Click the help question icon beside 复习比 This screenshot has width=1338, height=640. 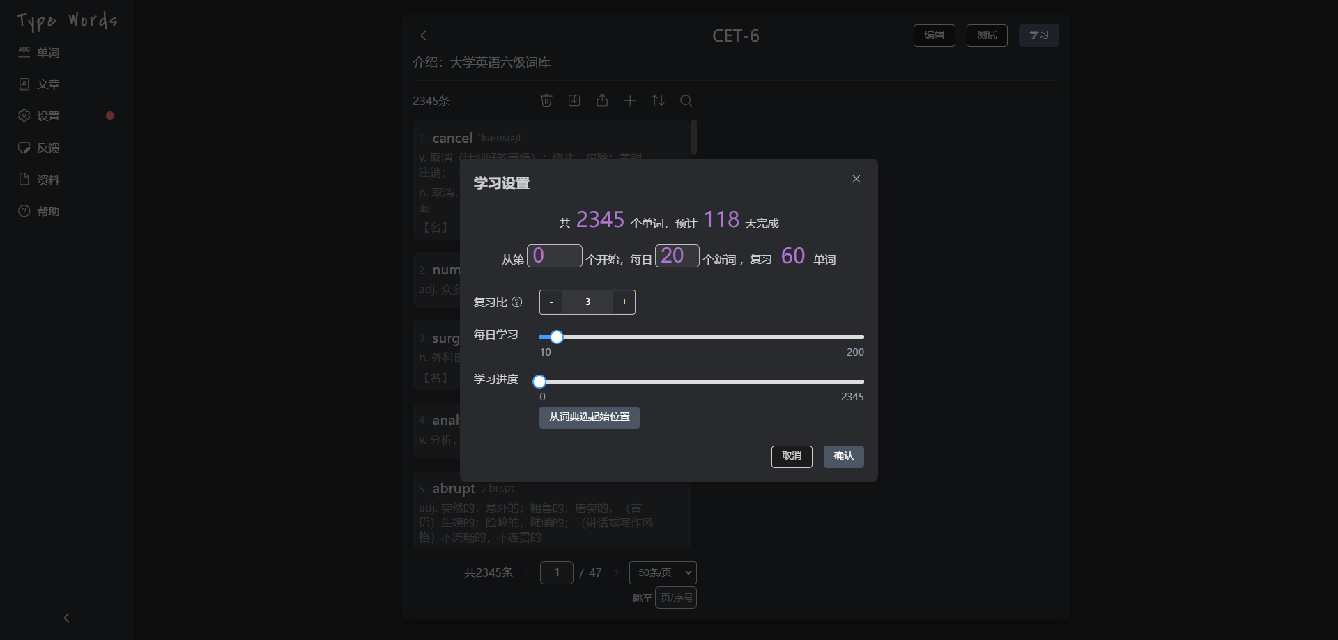click(x=516, y=302)
